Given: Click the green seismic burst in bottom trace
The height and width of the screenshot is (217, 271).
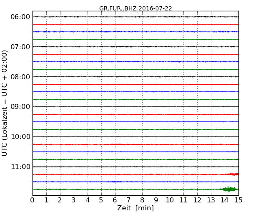Looking at the screenshot, I should pos(228,189).
